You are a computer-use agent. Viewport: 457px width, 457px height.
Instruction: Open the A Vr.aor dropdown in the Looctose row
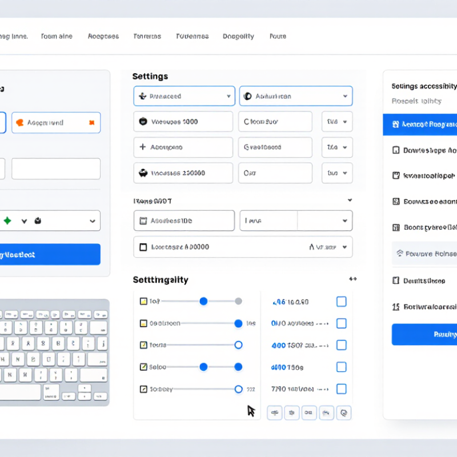328,247
